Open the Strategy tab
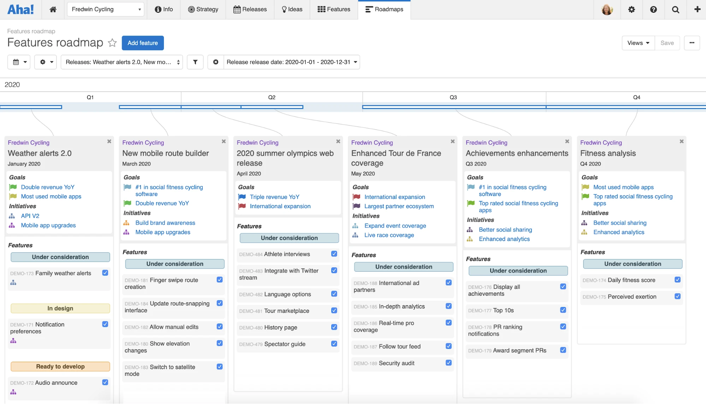This screenshot has height=404, width=706. point(203,10)
